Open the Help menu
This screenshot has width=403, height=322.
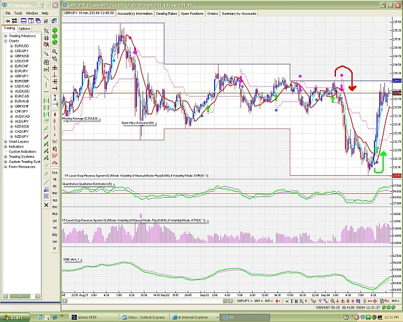pos(45,13)
